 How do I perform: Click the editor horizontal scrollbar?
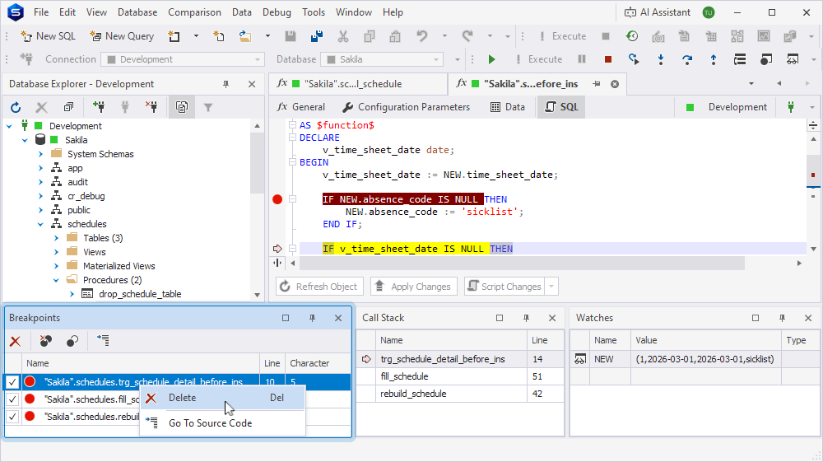pyautogui.click(x=523, y=263)
